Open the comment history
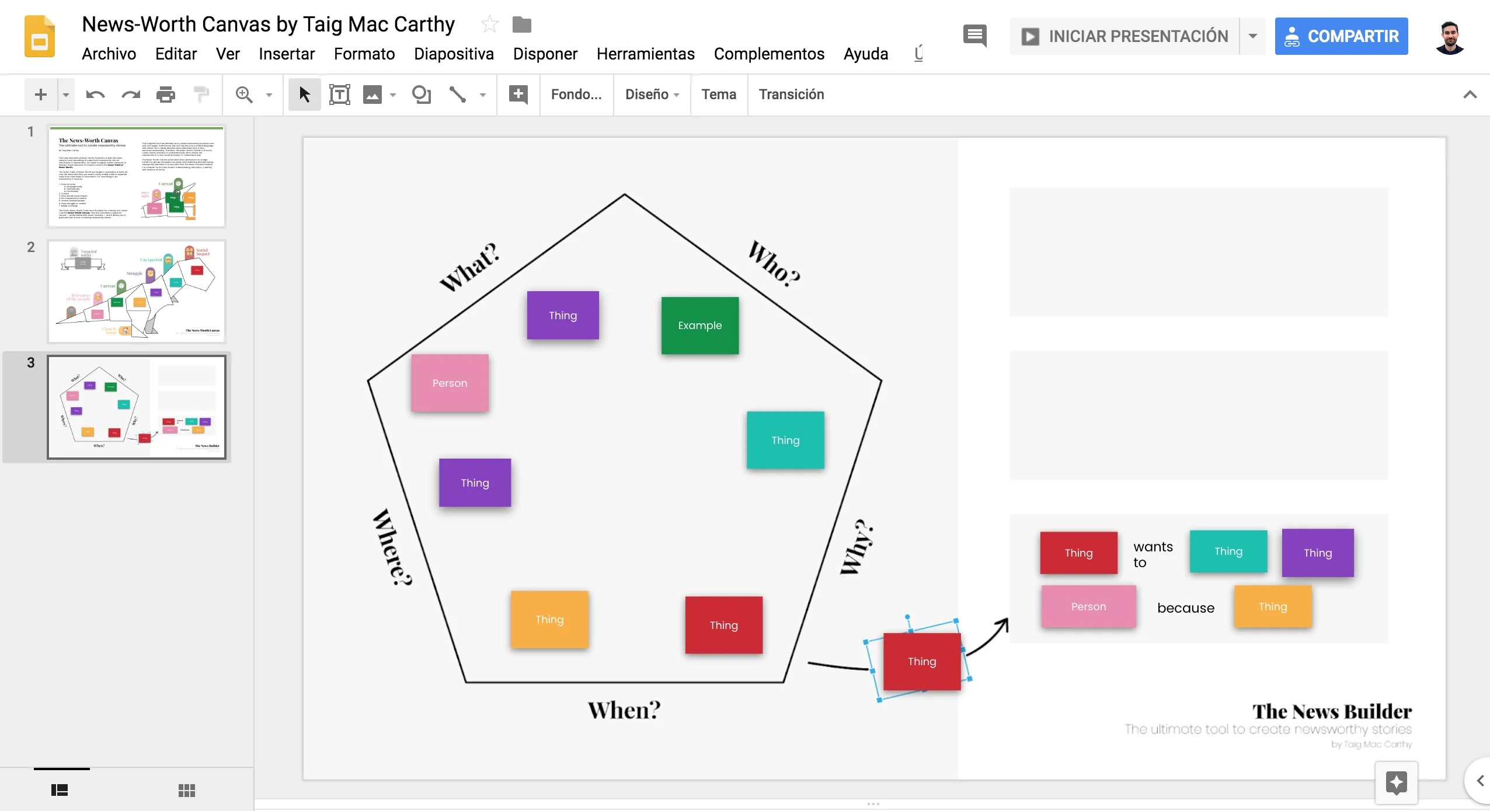This screenshot has width=1490, height=811. tap(974, 36)
